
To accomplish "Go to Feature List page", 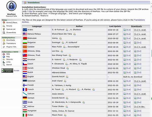I will click(x=11, y=29).
